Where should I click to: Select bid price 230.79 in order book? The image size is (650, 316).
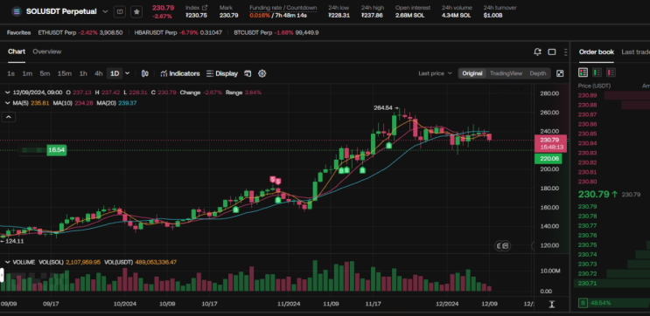coord(587,207)
